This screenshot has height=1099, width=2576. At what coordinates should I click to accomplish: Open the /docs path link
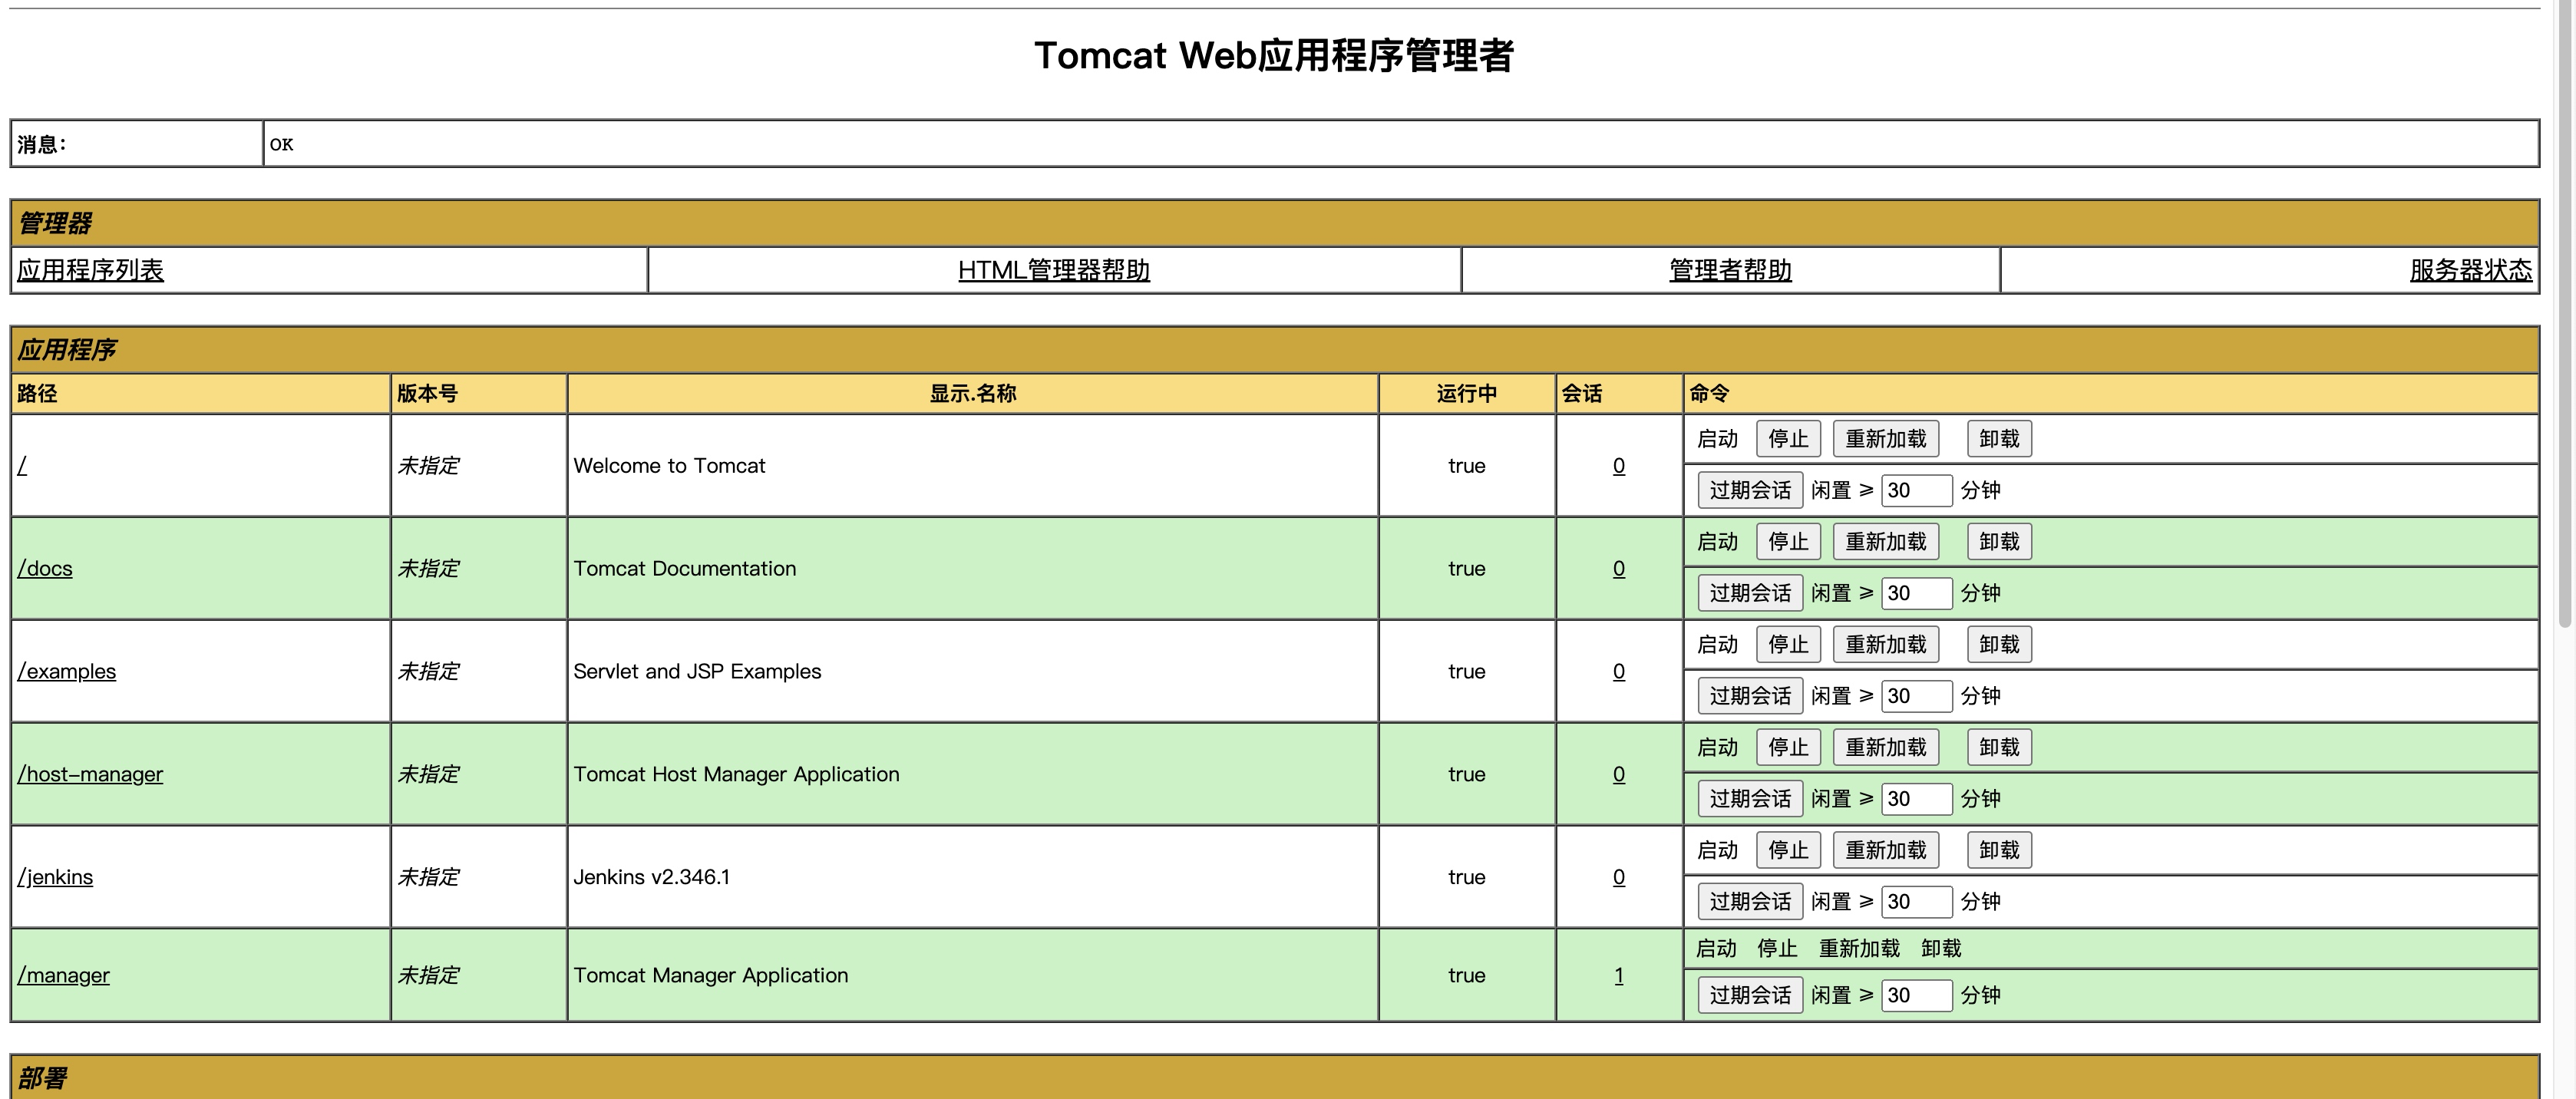45,568
